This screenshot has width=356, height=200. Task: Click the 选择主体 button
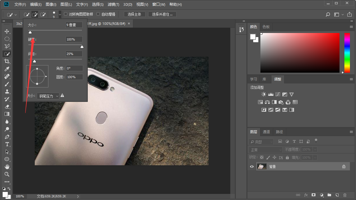click(x=134, y=14)
